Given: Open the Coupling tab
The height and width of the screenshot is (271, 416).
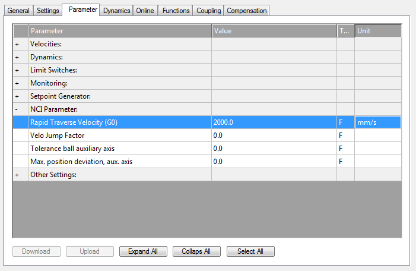Looking at the screenshot, I should point(208,11).
